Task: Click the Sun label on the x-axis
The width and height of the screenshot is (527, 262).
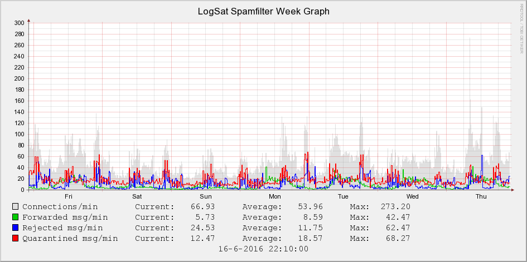Action: point(206,196)
